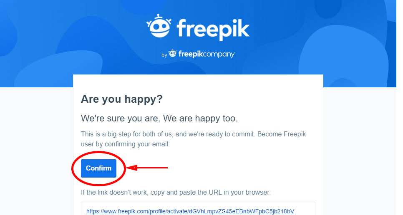Click the small robot icon beside freepikcompany
403x215 pixels.
point(172,54)
